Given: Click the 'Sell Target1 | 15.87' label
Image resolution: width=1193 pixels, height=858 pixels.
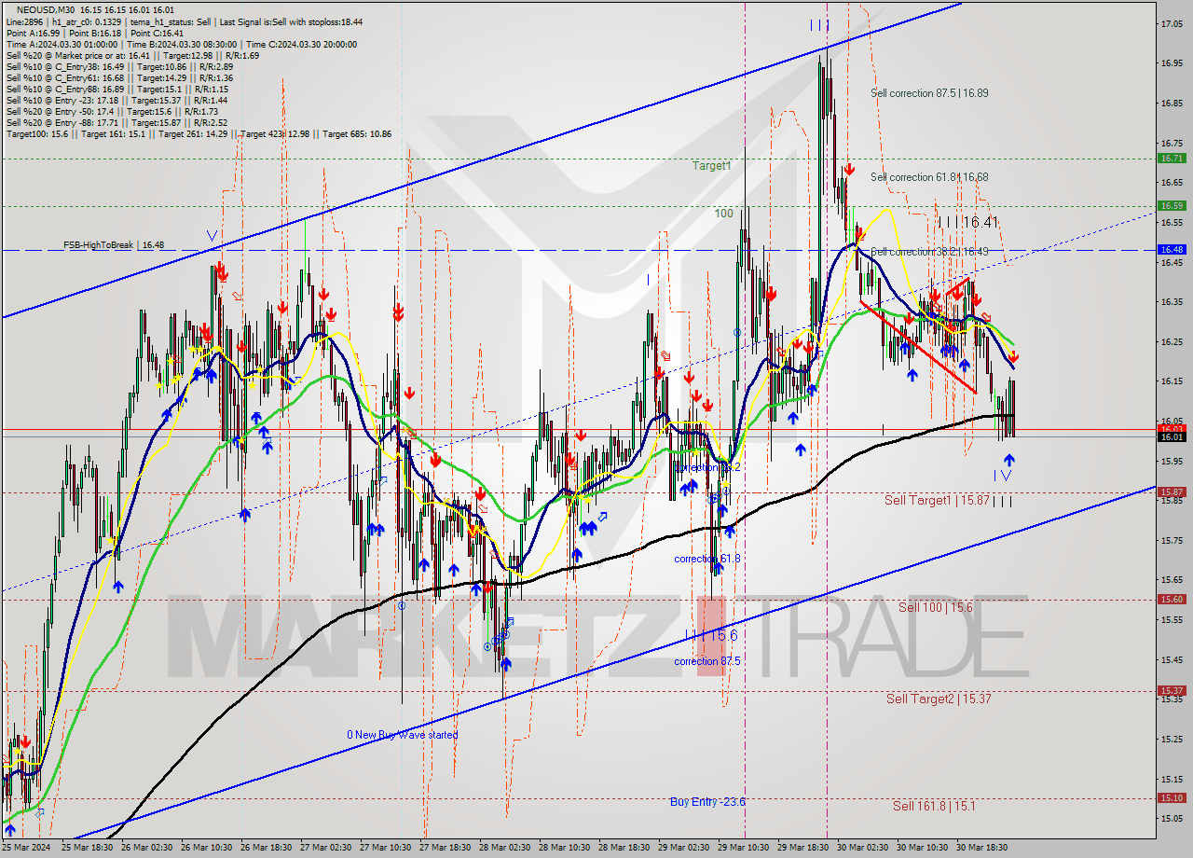Looking at the screenshot, I should tap(936, 501).
